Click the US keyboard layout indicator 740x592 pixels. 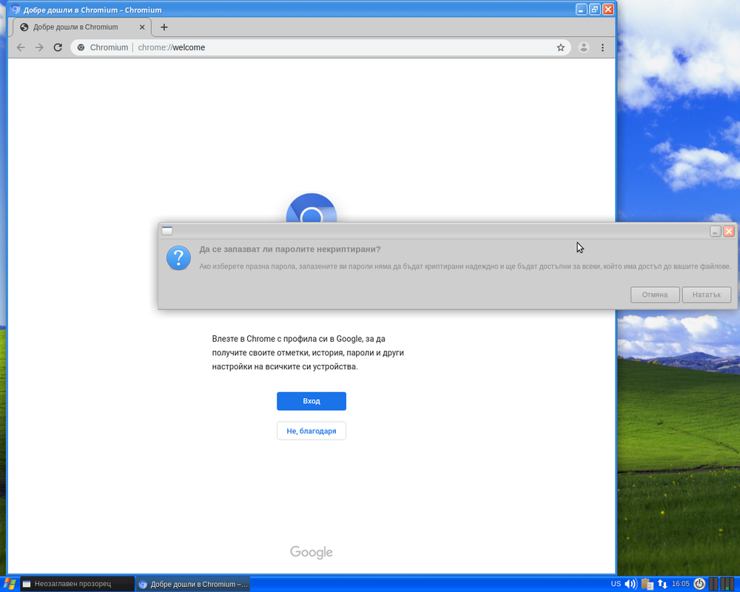[x=616, y=584]
